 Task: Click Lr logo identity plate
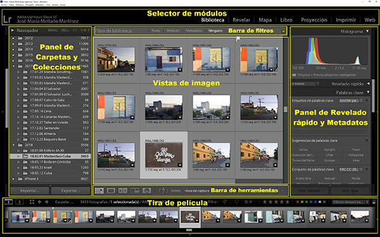[x=7, y=20]
